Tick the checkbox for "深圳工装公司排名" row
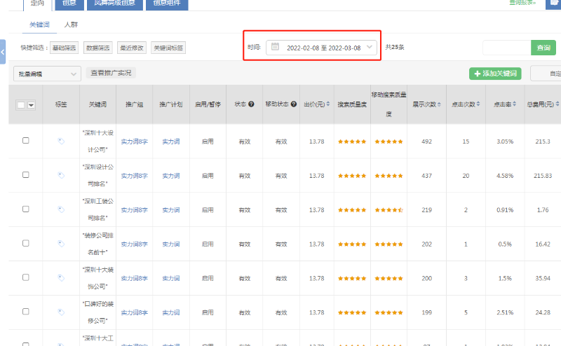561x346 pixels. coord(26,209)
